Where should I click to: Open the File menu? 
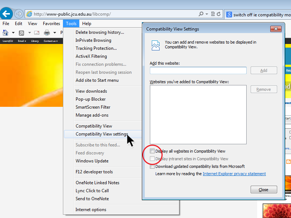click(6, 24)
